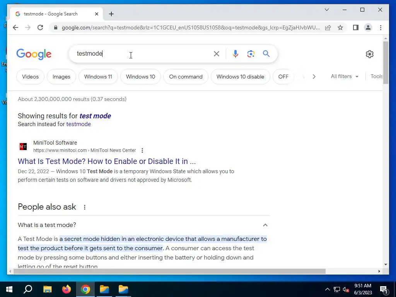Image resolution: width=396 pixels, height=297 pixels.
Task: Click the Chrome taskbar icon
Action: pos(85,289)
